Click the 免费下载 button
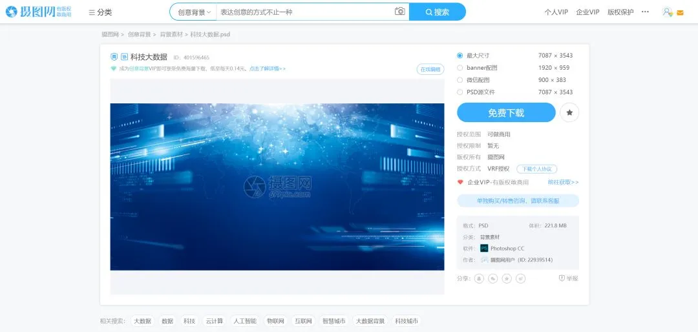Image resolution: width=698 pixels, height=332 pixels. [x=506, y=112]
